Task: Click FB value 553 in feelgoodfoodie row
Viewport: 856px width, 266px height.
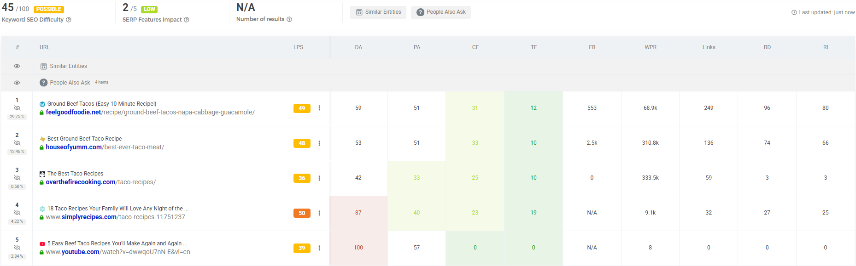Action: point(592,108)
